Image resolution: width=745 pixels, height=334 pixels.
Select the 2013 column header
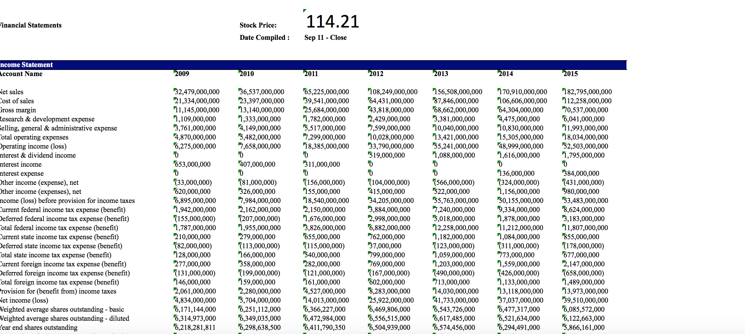coord(441,74)
